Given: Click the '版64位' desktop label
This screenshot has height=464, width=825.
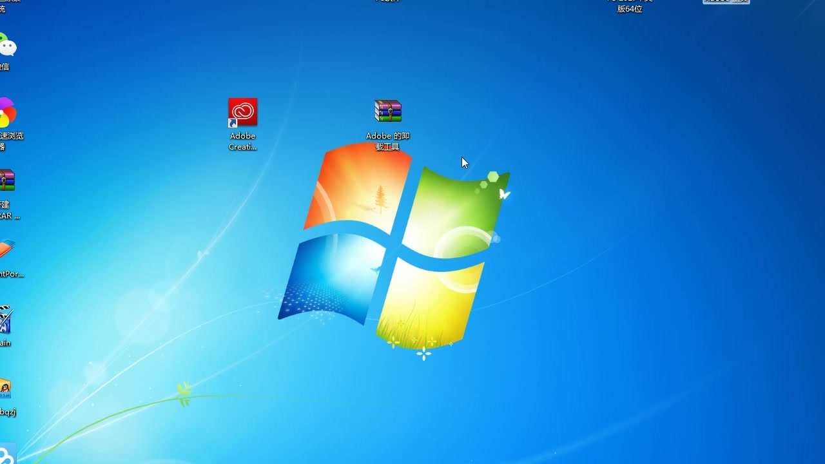Looking at the screenshot, I should pos(630,9).
